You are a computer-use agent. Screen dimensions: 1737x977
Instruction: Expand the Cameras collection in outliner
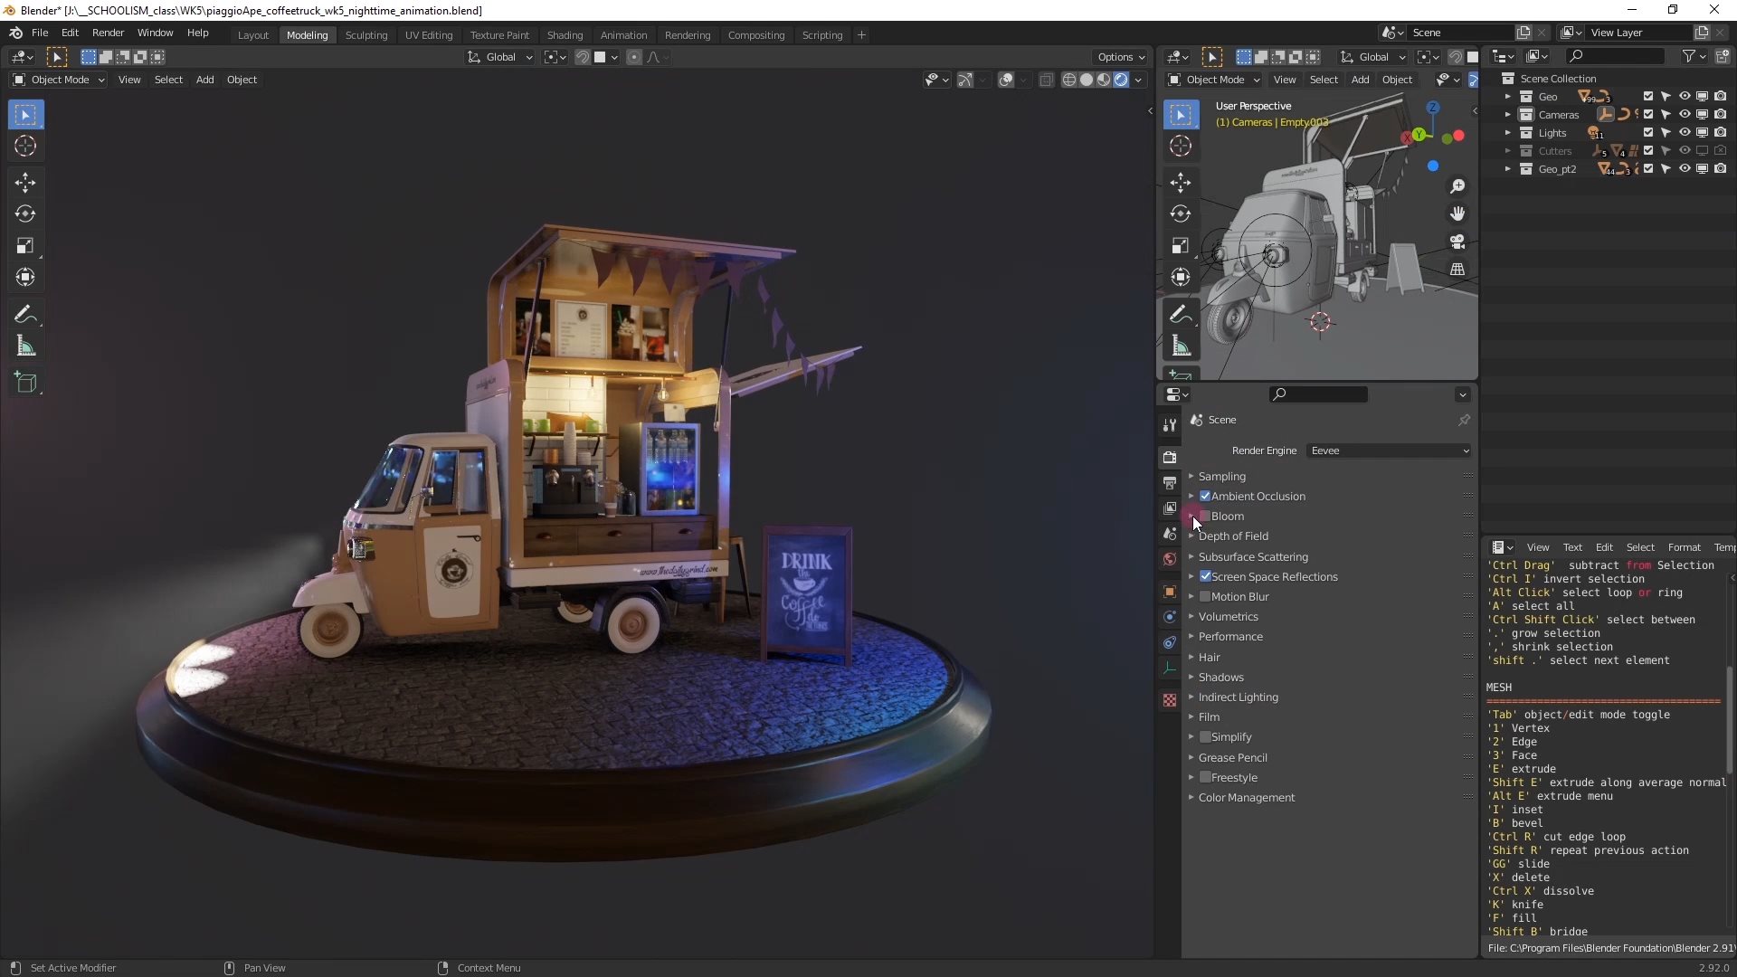point(1507,115)
